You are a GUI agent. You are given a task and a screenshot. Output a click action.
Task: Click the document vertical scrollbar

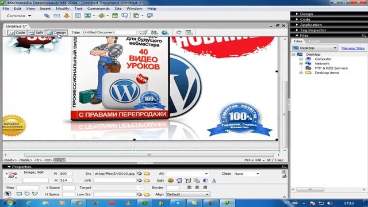point(285,114)
